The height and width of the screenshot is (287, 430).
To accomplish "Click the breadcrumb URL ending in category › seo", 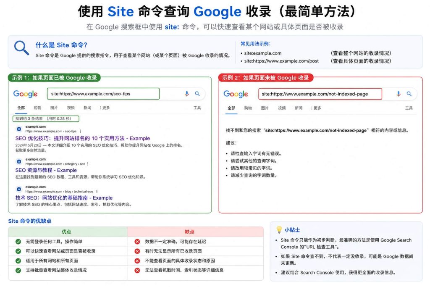I will [x=55, y=164].
